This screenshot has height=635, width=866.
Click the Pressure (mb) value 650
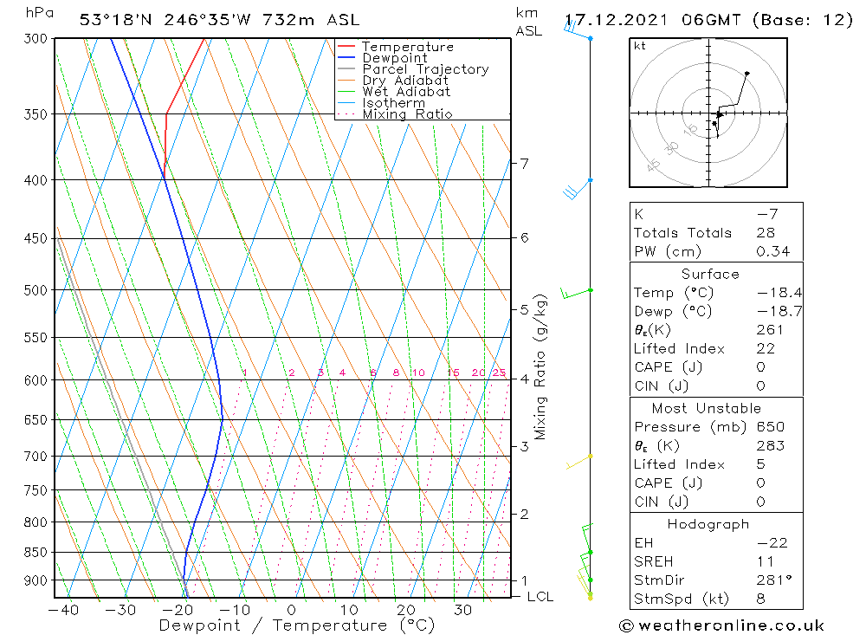pyautogui.click(x=771, y=427)
